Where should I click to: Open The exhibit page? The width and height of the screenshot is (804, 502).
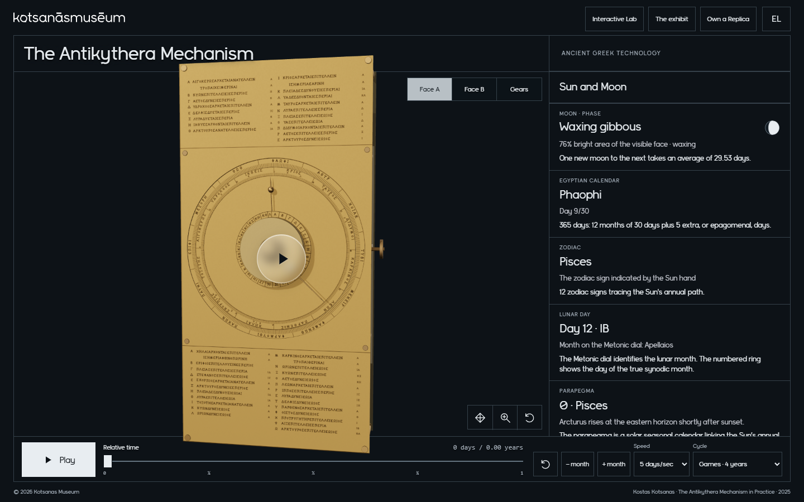(672, 19)
